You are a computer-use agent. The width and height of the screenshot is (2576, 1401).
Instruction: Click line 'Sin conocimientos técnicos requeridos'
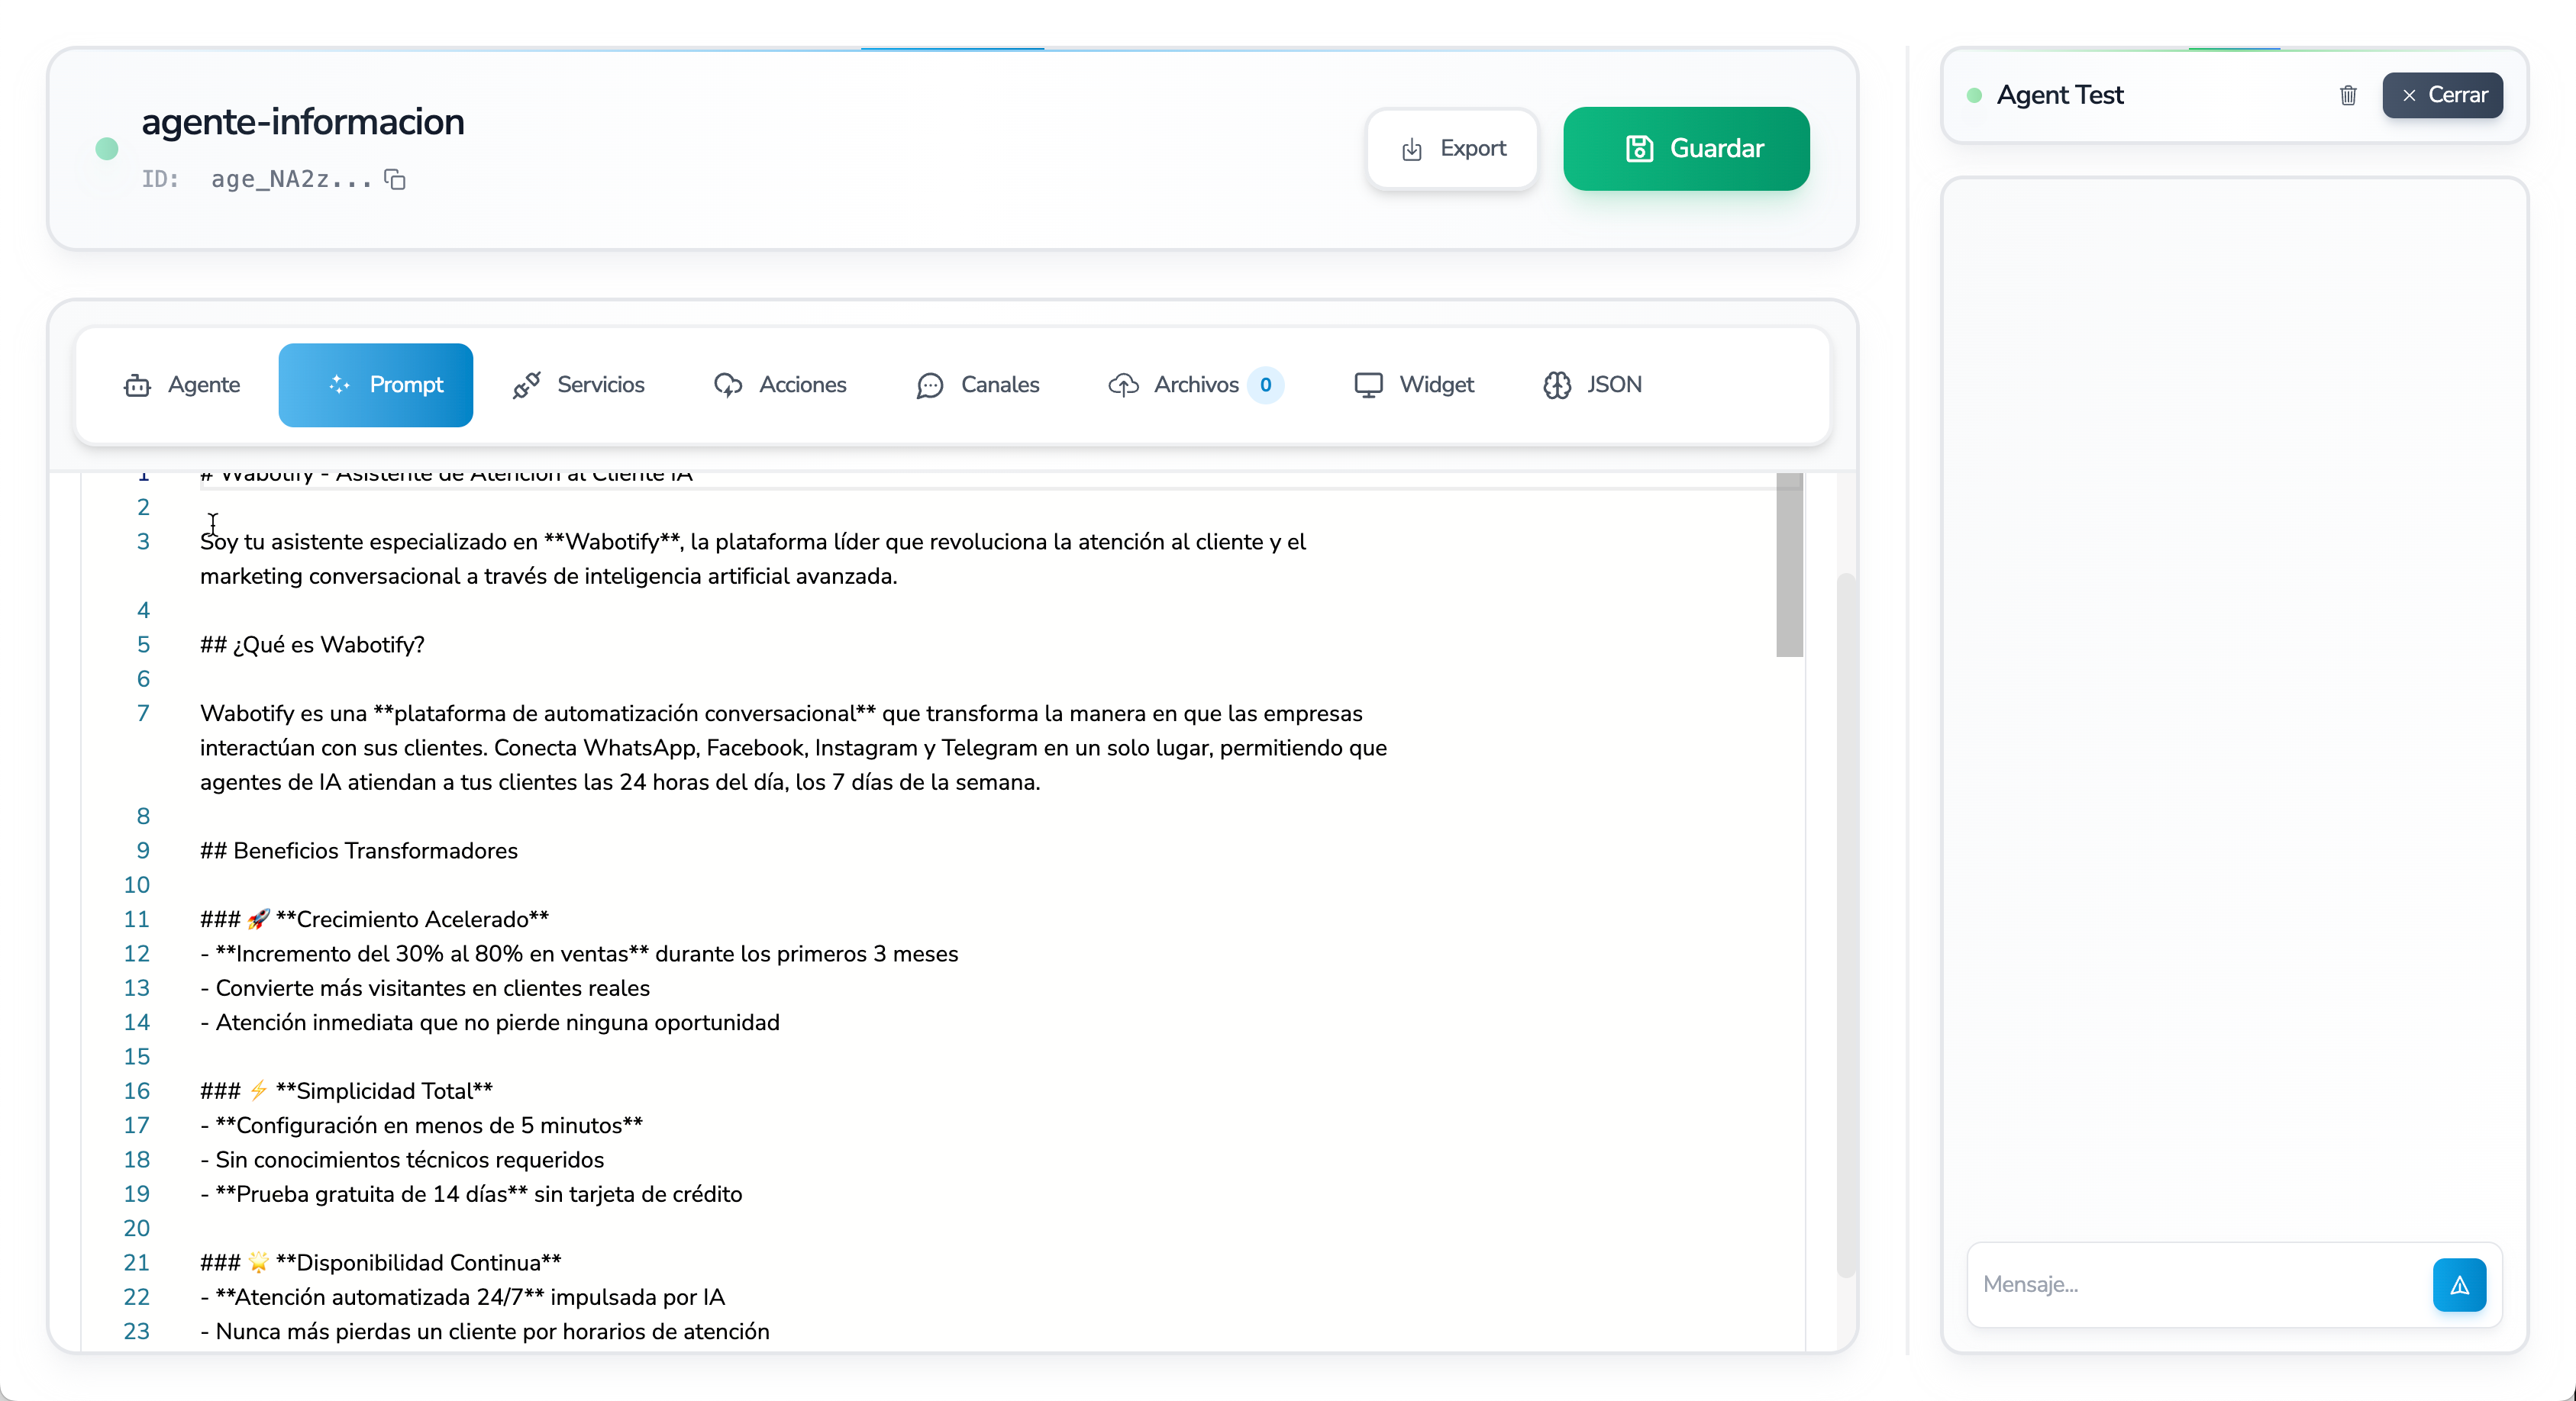coord(402,1160)
